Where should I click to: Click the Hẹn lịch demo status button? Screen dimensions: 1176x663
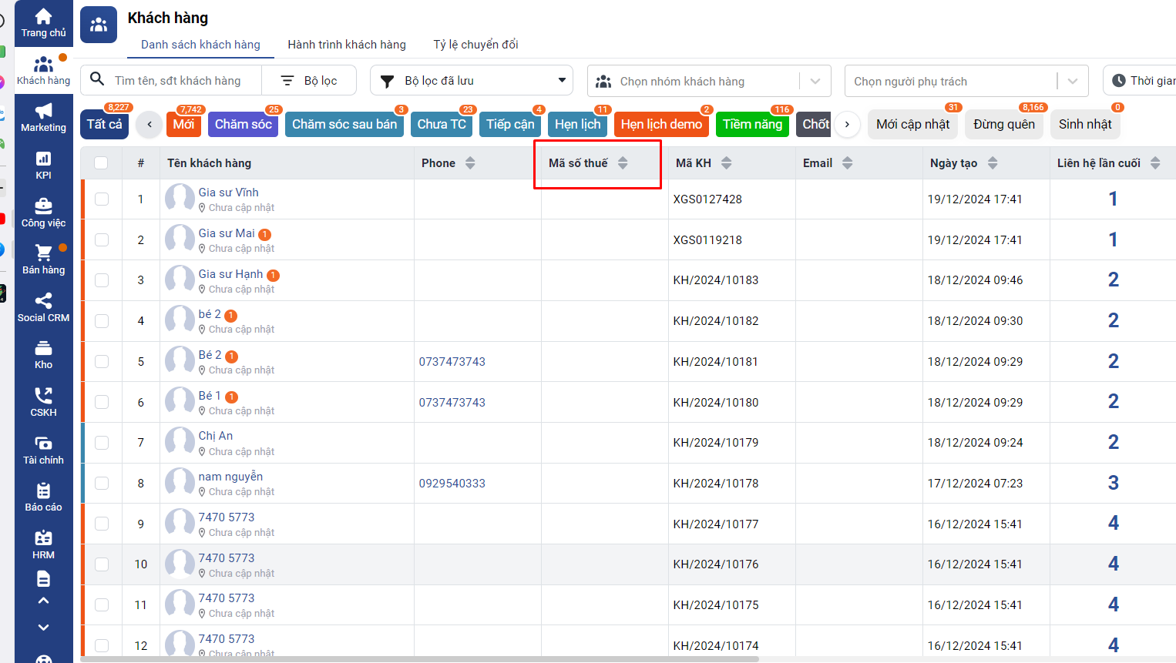coord(661,125)
